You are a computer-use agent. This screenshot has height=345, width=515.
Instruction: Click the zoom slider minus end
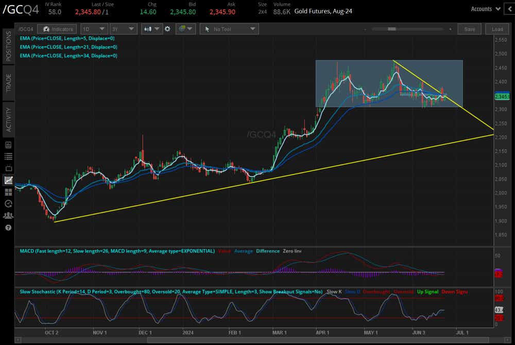click(x=365, y=29)
